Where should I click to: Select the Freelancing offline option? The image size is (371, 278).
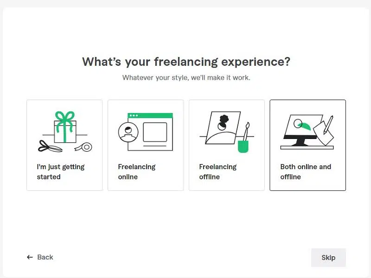(227, 145)
